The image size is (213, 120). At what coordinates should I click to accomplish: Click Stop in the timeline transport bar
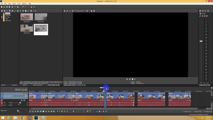[43, 111]
